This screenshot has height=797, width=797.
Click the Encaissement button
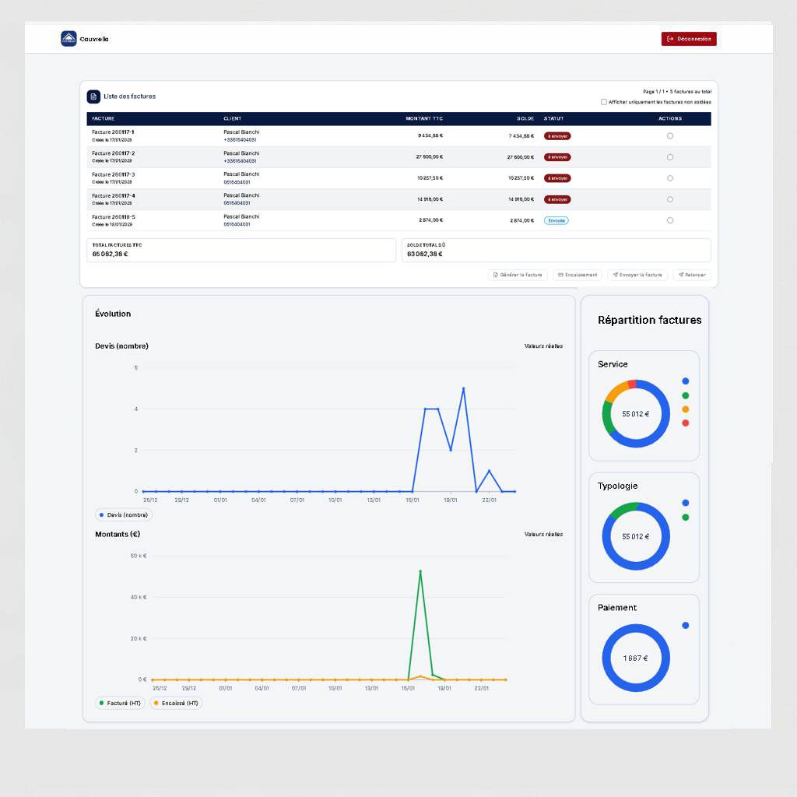(x=578, y=275)
